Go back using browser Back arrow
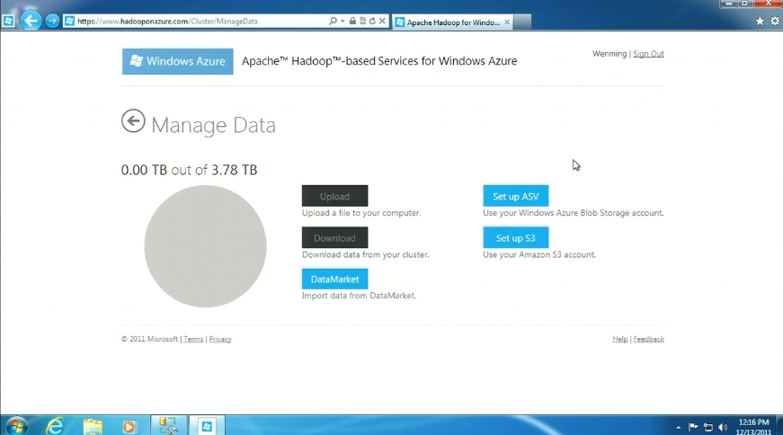The height and width of the screenshot is (435, 783). [31, 21]
